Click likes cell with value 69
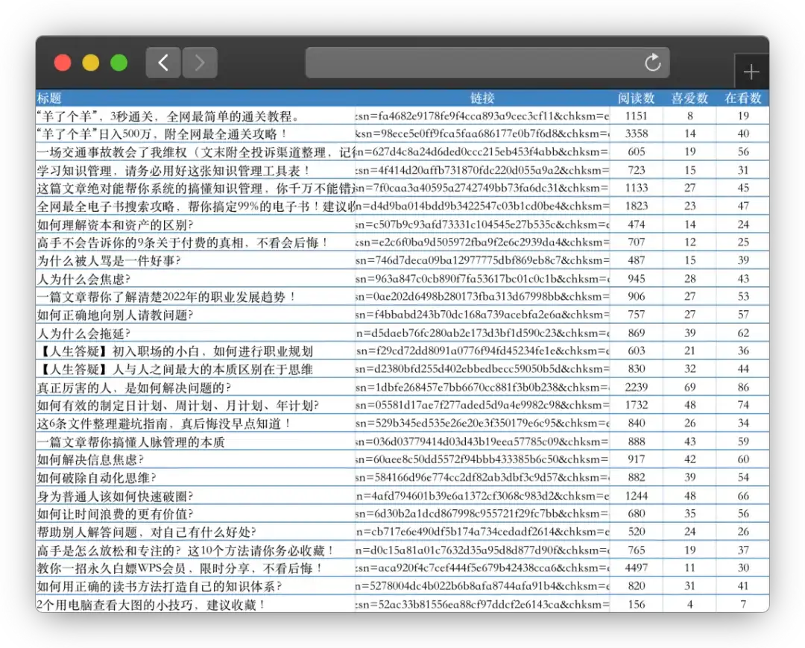Viewport: 805px width, 648px height. tap(689, 387)
